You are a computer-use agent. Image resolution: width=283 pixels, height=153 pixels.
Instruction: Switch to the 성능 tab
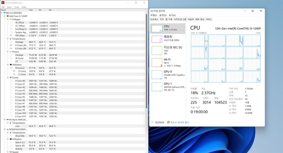pyautogui.click(x=162, y=19)
